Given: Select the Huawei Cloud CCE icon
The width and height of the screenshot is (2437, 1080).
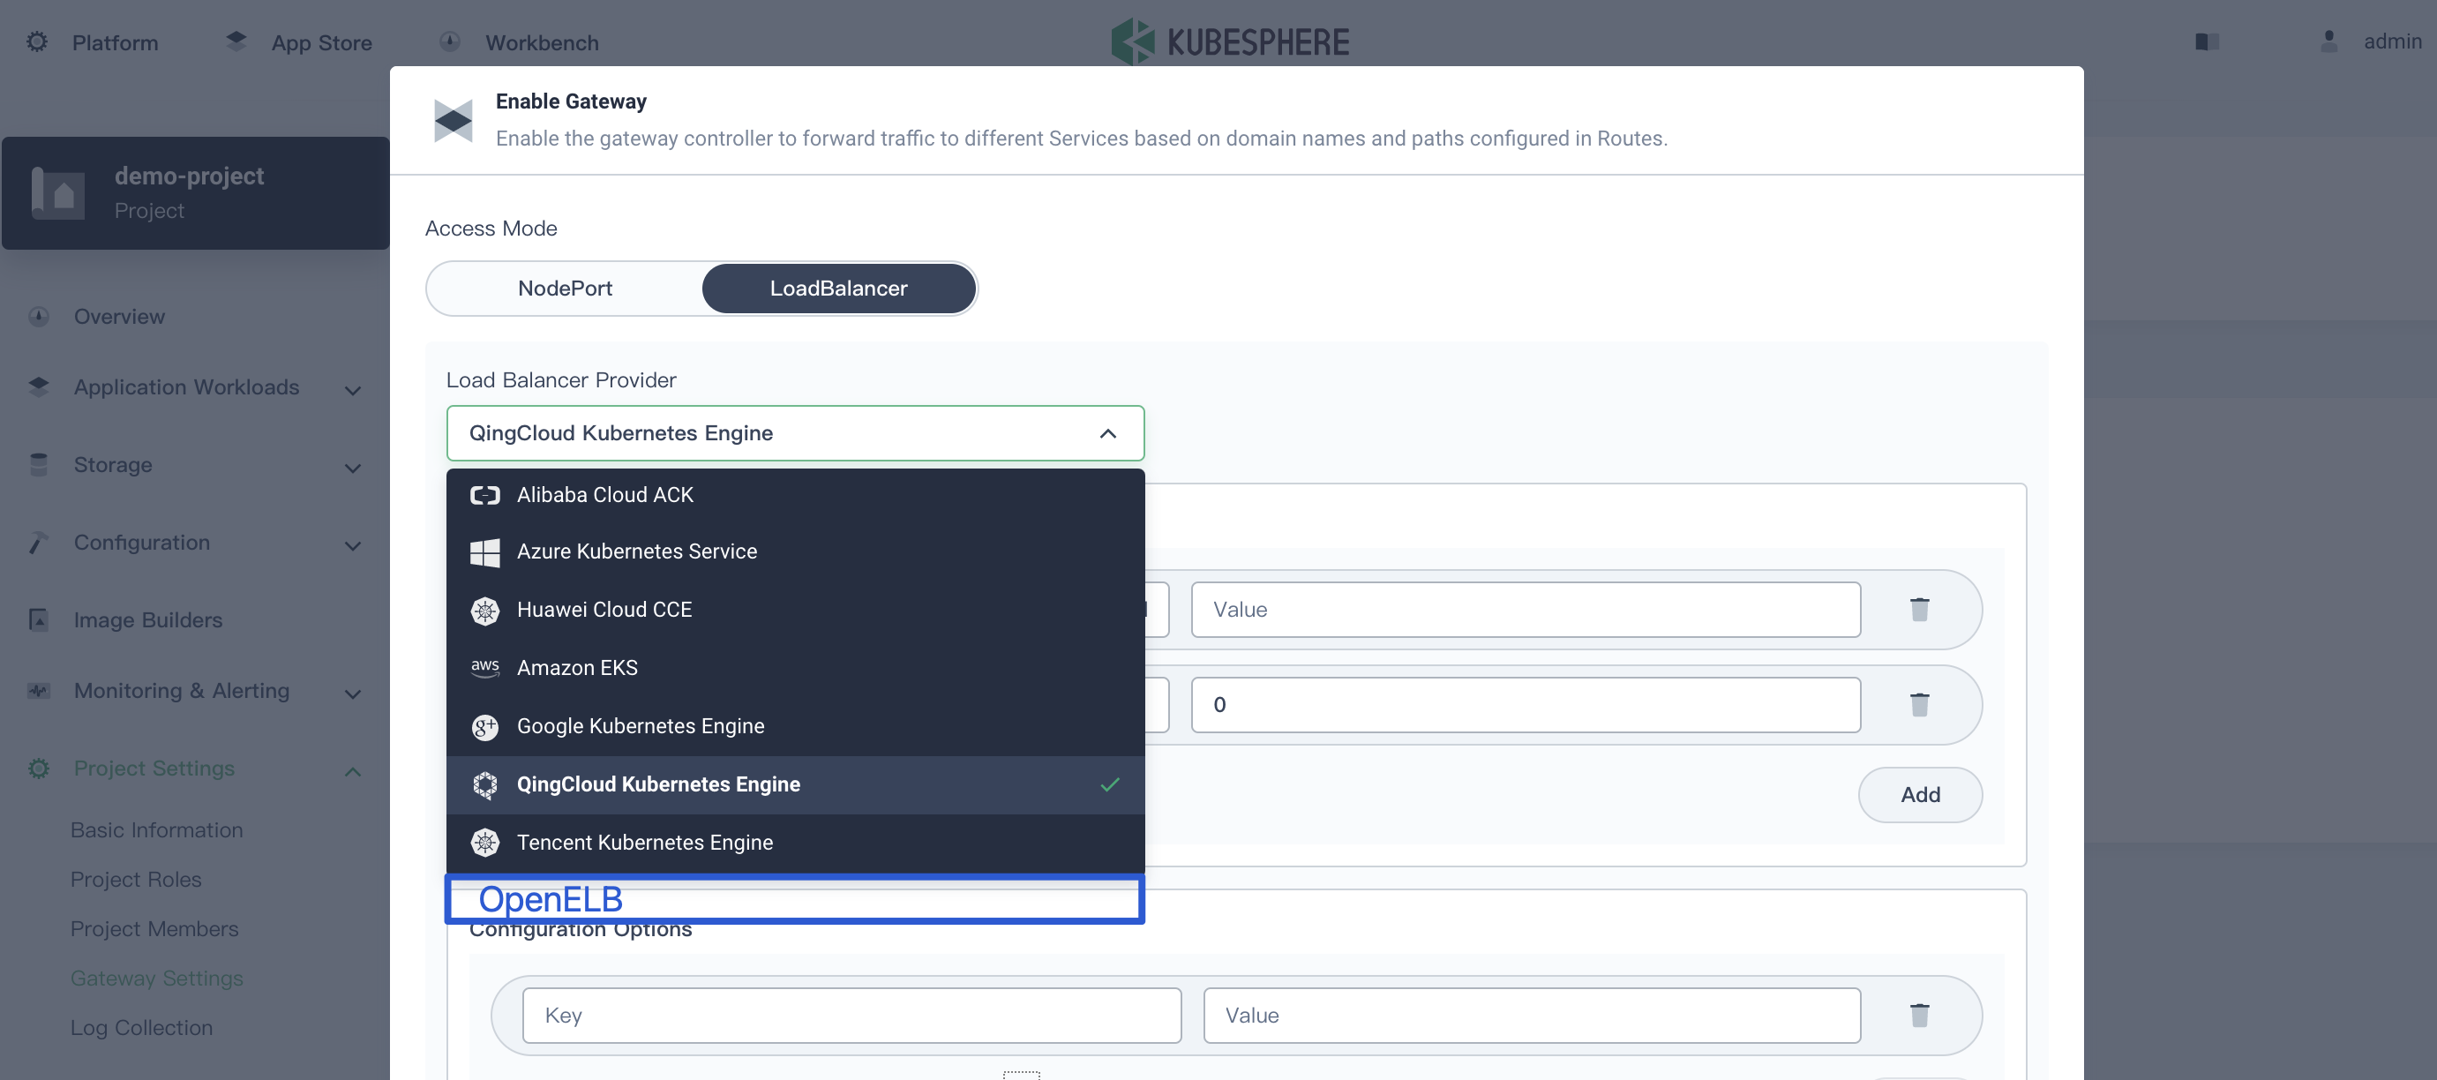Looking at the screenshot, I should pyautogui.click(x=484, y=610).
